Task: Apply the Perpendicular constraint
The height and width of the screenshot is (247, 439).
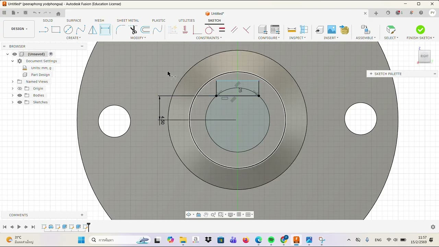Action: (246, 30)
